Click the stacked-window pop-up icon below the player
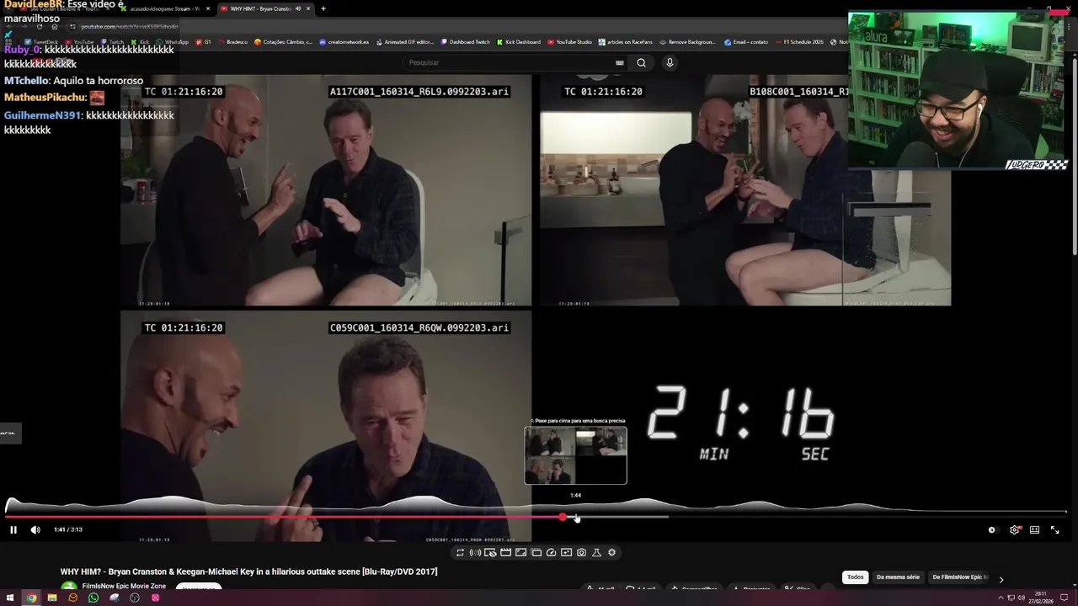The height and width of the screenshot is (606, 1078). 536,553
